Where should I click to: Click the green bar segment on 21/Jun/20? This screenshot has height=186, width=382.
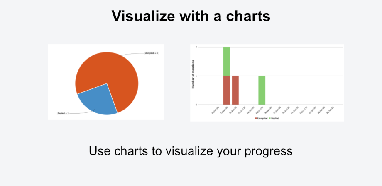[227, 61]
